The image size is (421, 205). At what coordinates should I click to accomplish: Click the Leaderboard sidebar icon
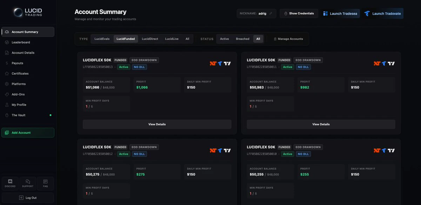pyautogui.click(x=7, y=42)
